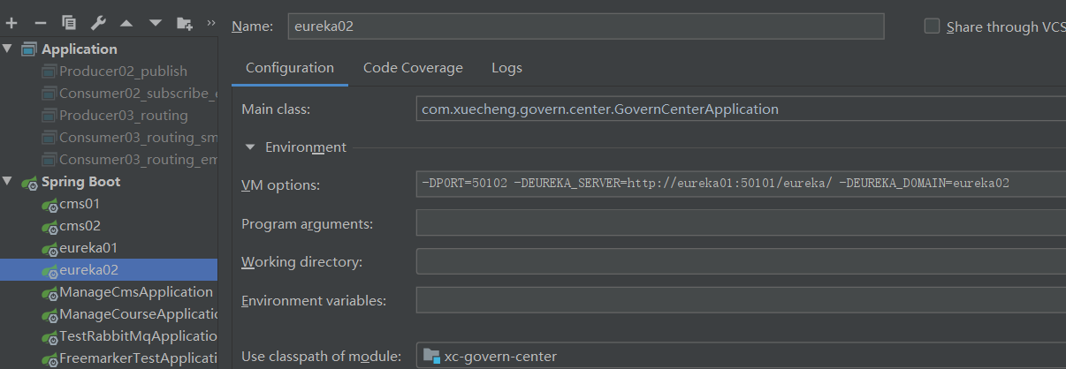Viewport: 1066px width, 369px height.
Task: Click the Main class field
Action: point(741,109)
